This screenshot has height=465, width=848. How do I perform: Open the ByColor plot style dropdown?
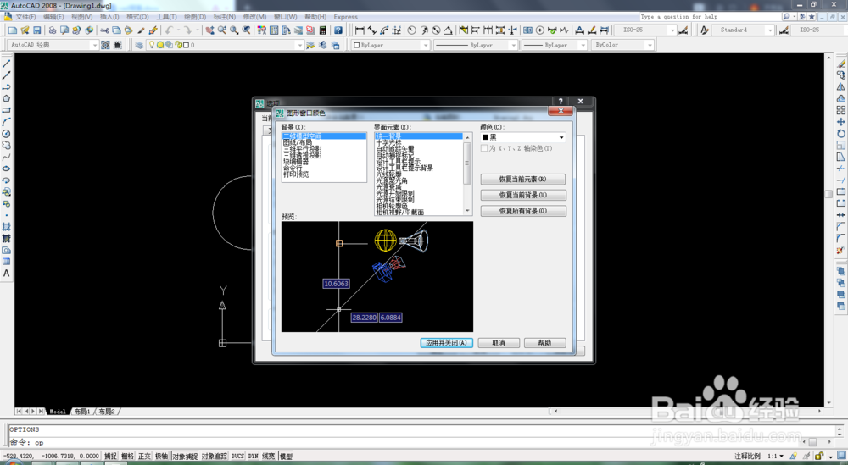622,45
